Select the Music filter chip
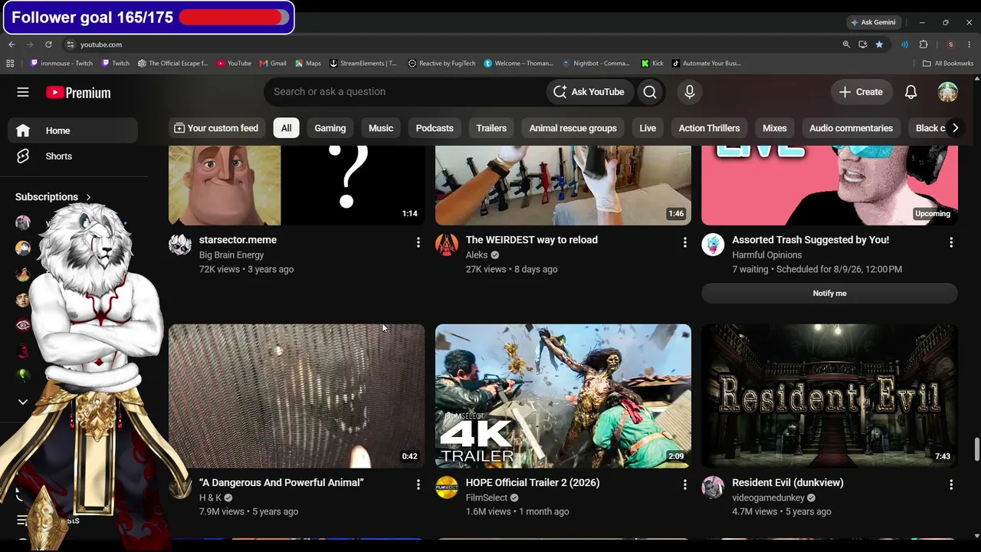Image resolution: width=981 pixels, height=552 pixels. coord(381,128)
